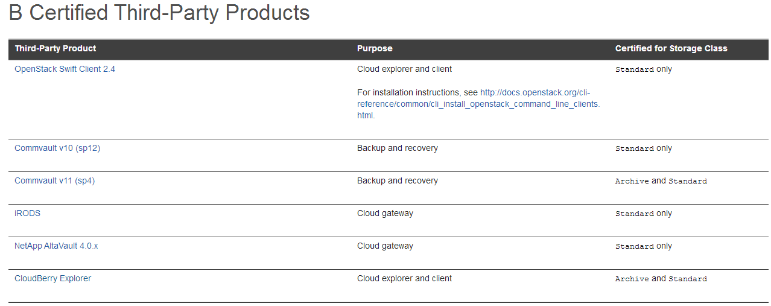Select 'Backup and recovery' in Commvault v11 row
This screenshot has height=306, width=771.
(x=398, y=180)
